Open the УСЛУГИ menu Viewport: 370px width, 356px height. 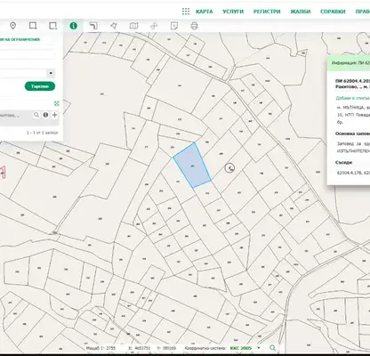(x=233, y=12)
